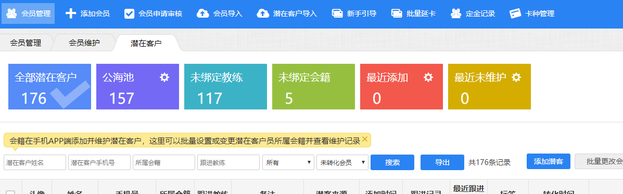Screen dimensions: 623x194
Task: Open settings gear on 公海池 card
Action: click(x=164, y=77)
